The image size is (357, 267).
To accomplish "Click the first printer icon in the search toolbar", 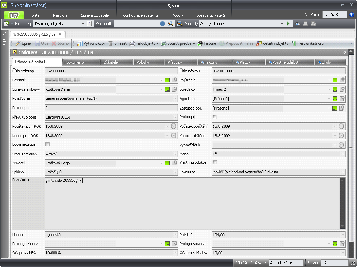I will tap(305, 24).
